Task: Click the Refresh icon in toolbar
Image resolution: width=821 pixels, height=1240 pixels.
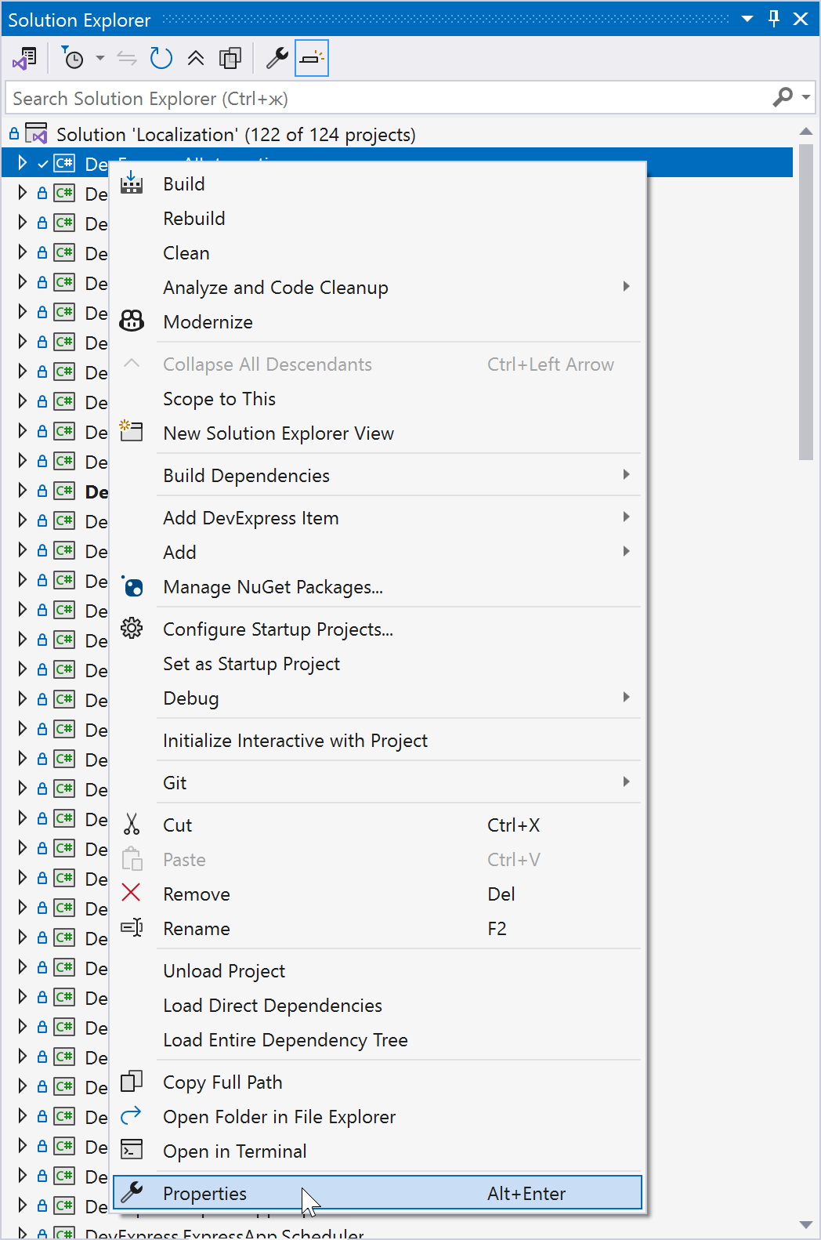Action: tap(161, 58)
